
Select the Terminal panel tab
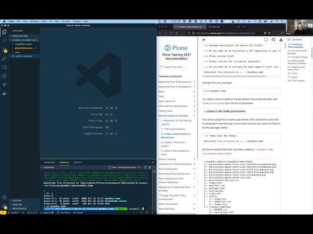point(64,162)
